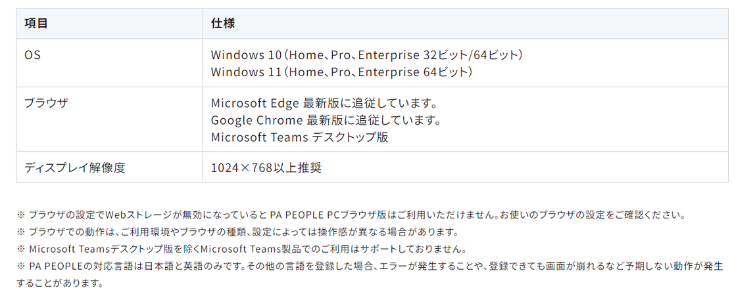Click the final line することがあります
This screenshot has width=755, height=300.
pos(61,283)
